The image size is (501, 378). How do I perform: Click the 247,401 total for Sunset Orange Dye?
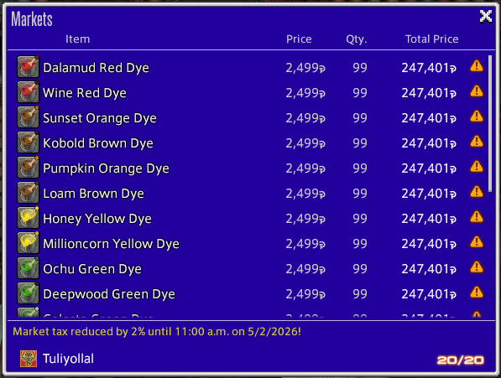click(429, 118)
